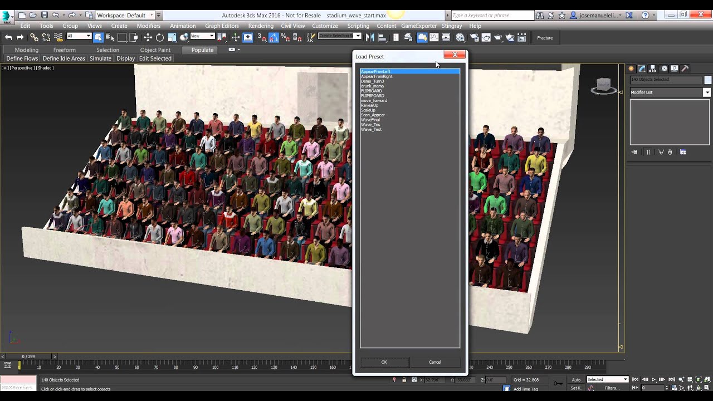The height and width of the screenshot is (401, 713).
Task: Open the selection filter 'All' dropdown
Action: point(79,36)
